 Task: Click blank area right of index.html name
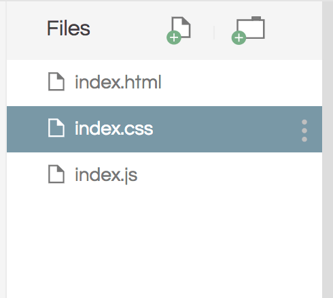pos(240,82)
